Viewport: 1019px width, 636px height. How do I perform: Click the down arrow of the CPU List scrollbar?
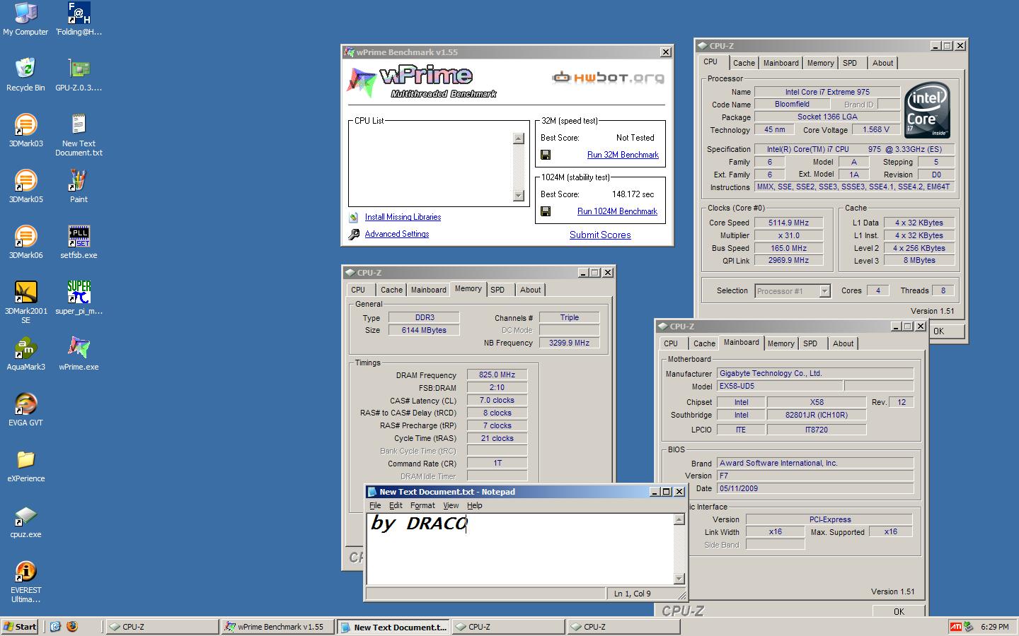click(x=519, y=196)
